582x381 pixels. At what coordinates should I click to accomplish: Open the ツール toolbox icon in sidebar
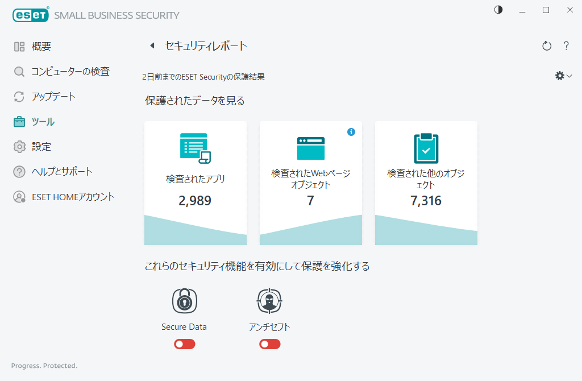click(x=19, y=121)
